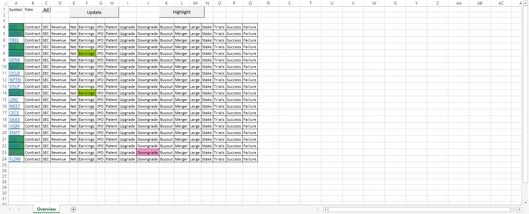Select Merger cell in MEET row
The height and width of the screenshot is (214, 529).
pos(182,106)
